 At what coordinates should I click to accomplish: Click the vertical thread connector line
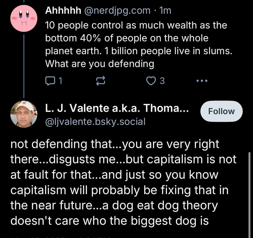click(x=24, y=66)
